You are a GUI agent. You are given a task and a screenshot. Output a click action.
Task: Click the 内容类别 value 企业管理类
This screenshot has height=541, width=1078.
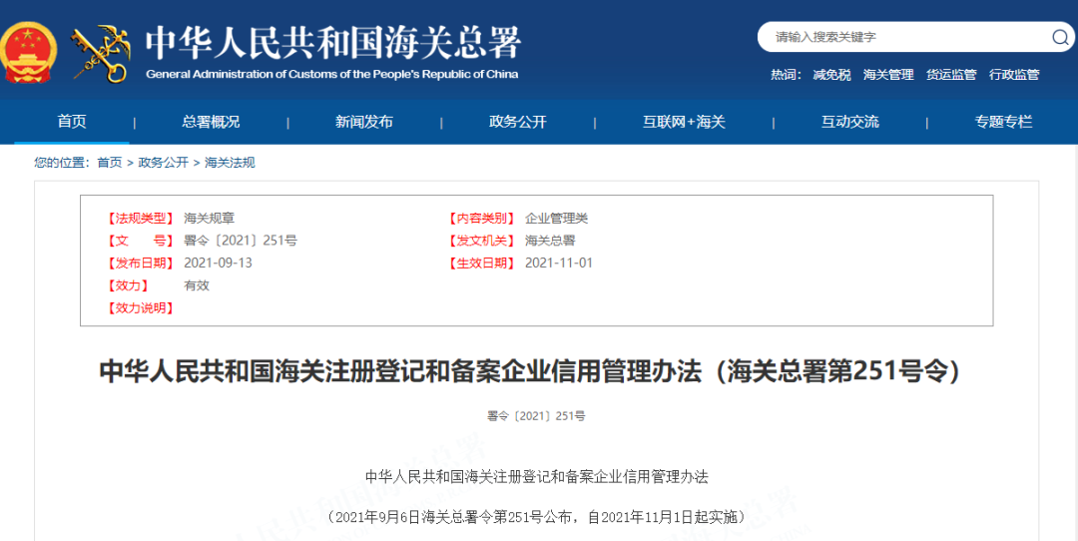557,218
